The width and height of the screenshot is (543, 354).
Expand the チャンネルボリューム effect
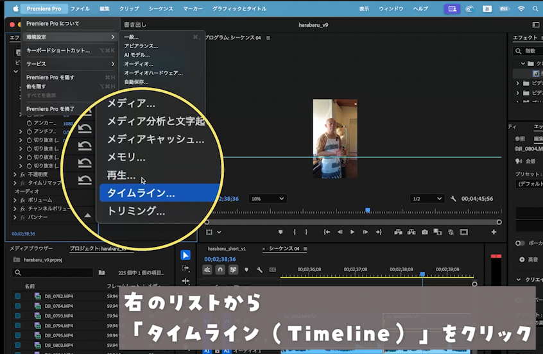tap(15, 208)
